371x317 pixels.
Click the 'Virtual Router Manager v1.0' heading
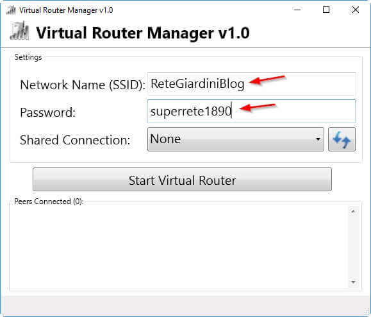(143, 33)
